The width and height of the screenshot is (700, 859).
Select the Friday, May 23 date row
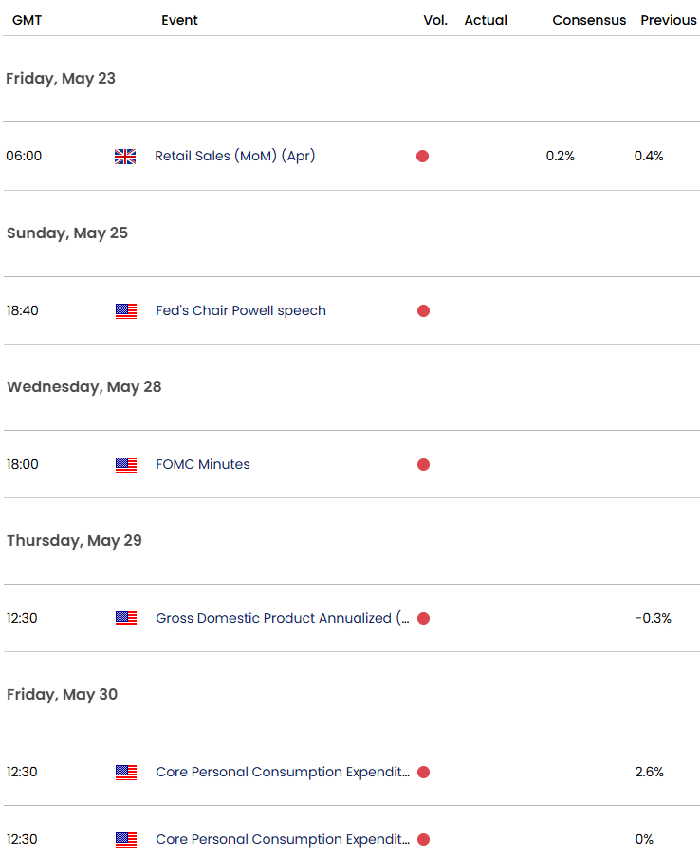61,79
